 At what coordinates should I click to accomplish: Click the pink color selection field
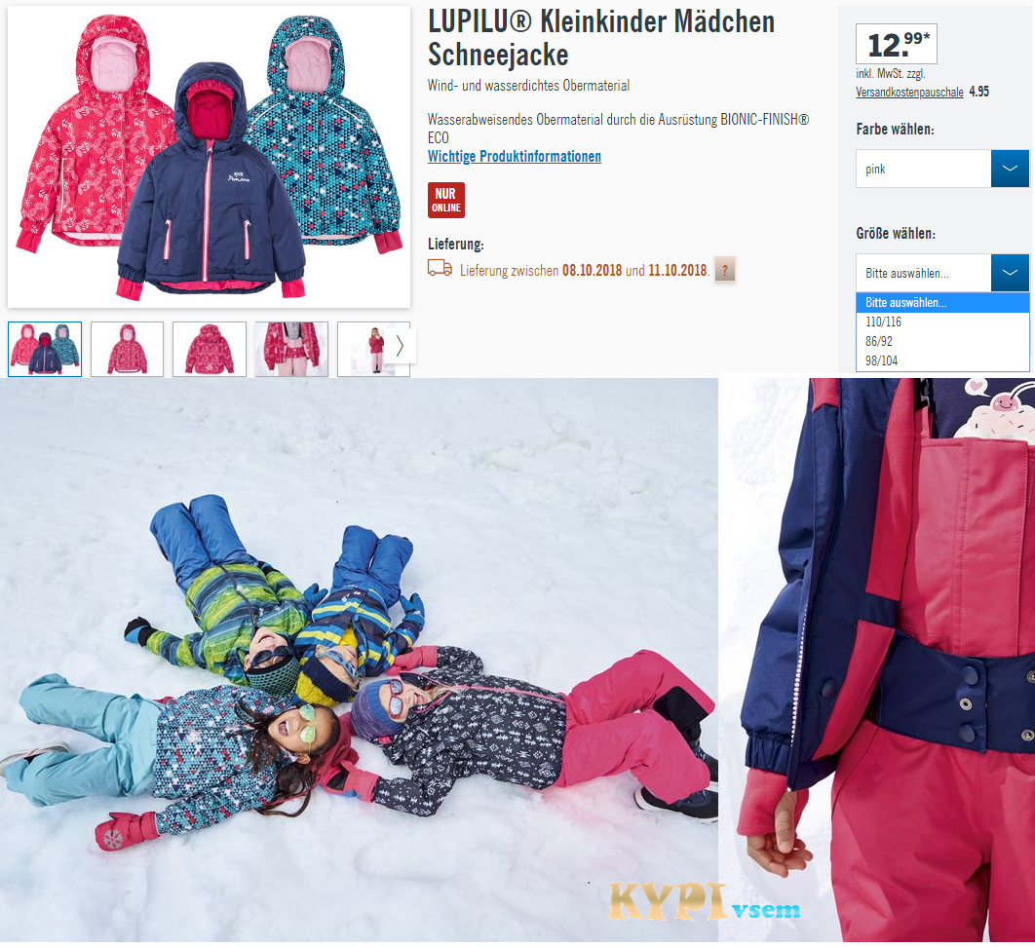(x=924, y=169)
